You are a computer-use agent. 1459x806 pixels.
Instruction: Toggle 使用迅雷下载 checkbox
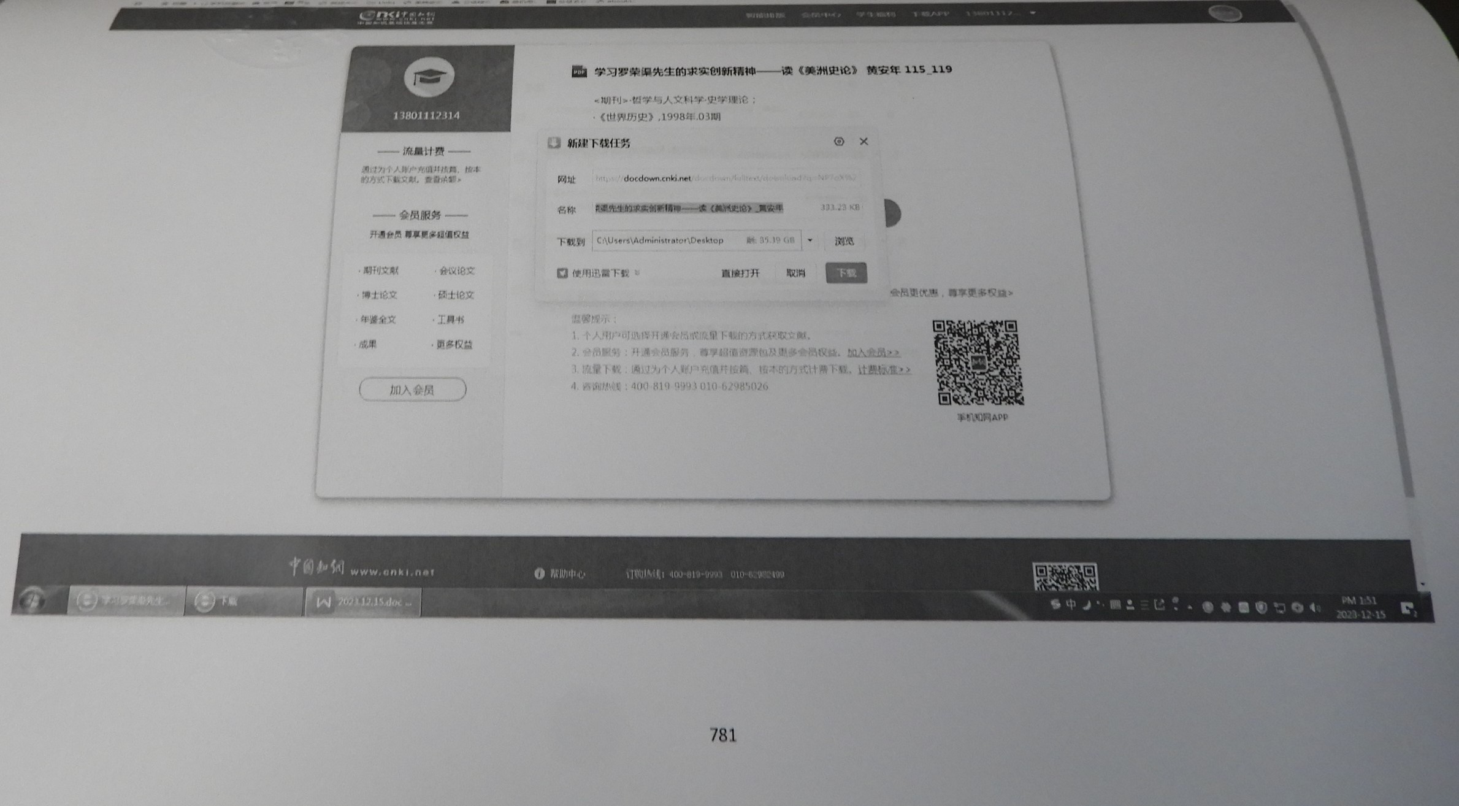[x=562, y=273]
